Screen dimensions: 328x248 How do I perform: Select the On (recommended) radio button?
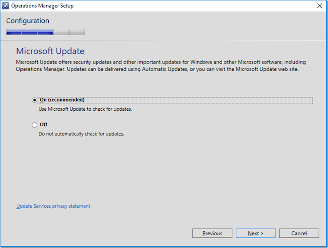tap(34, 100)
